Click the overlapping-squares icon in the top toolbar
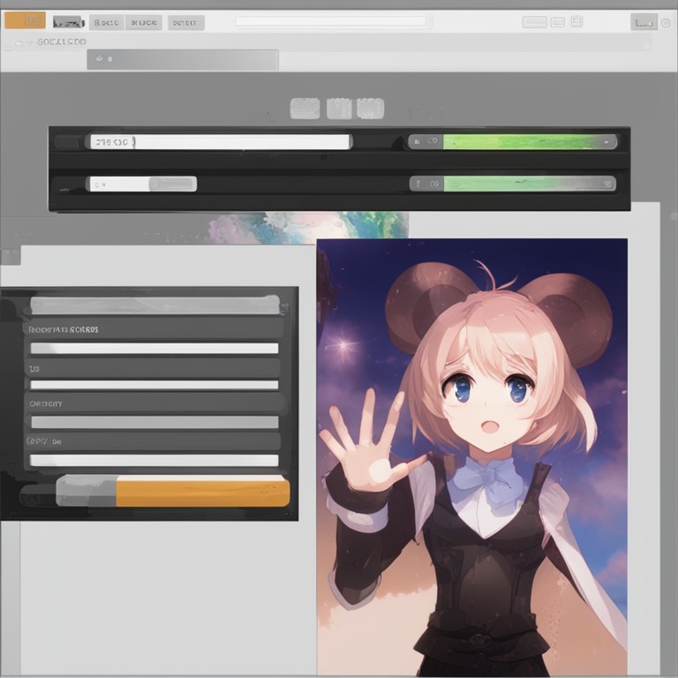Screen dimensions: 678x678 click(x=576, y=21)
